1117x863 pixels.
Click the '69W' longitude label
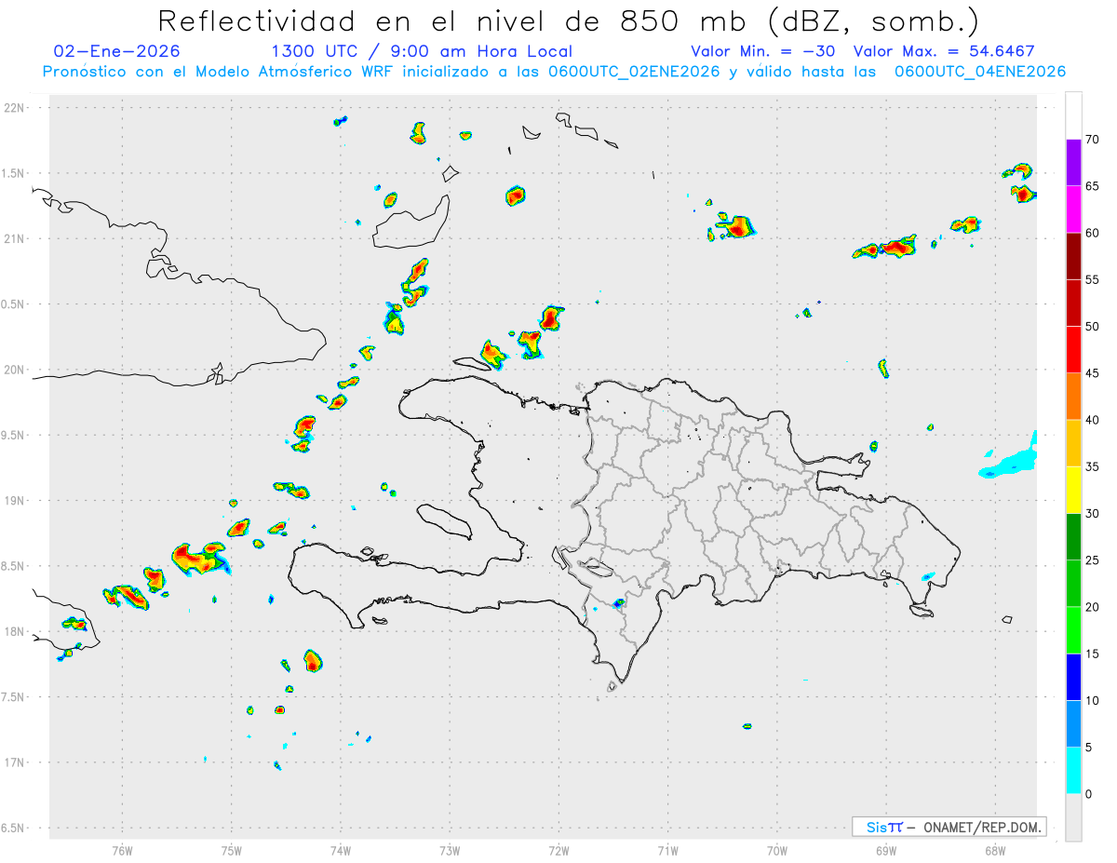[886, 851]
